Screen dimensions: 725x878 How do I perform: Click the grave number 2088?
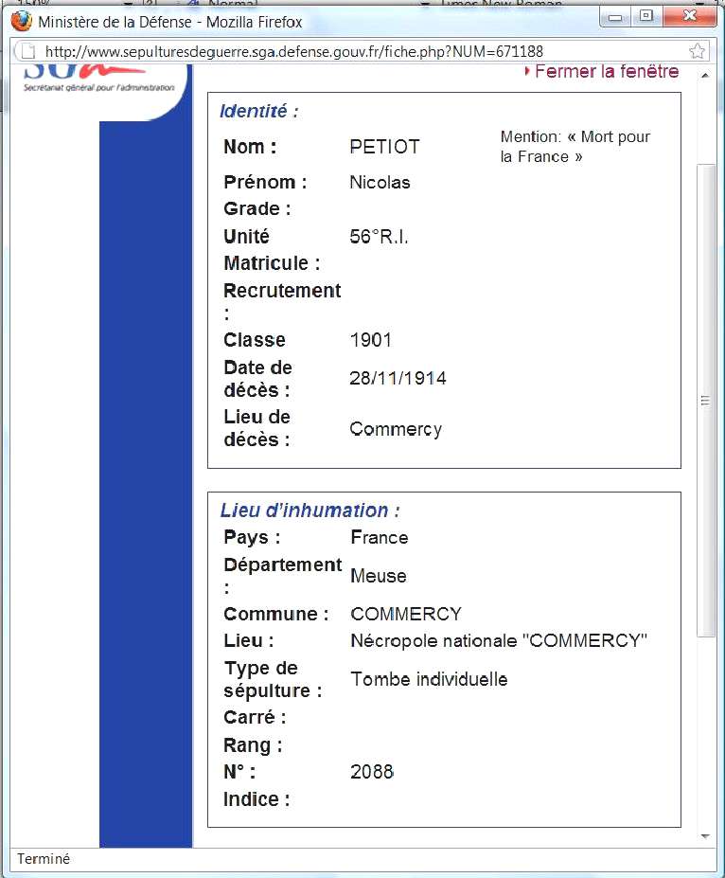(371, 772)
